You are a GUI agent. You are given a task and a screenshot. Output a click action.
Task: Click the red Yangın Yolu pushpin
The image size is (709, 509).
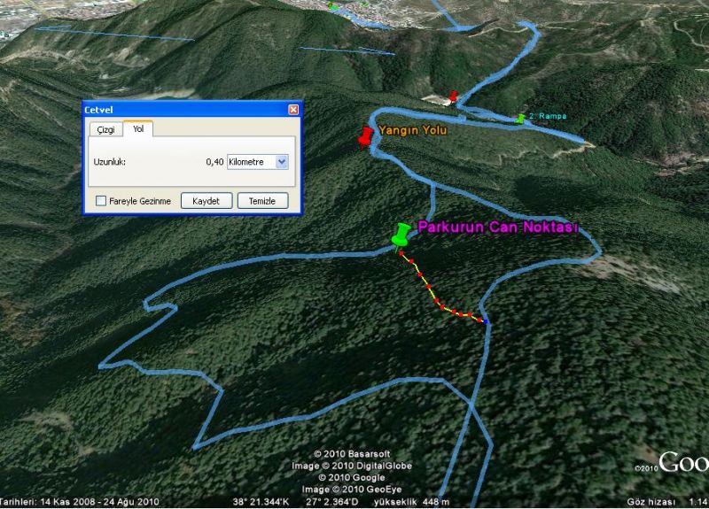coord(365,136)
